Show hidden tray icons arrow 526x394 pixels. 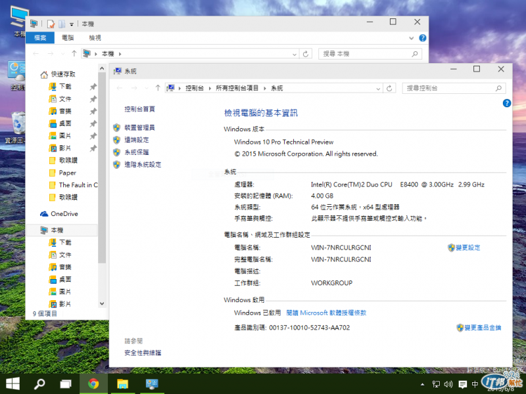tap(423, 384)
